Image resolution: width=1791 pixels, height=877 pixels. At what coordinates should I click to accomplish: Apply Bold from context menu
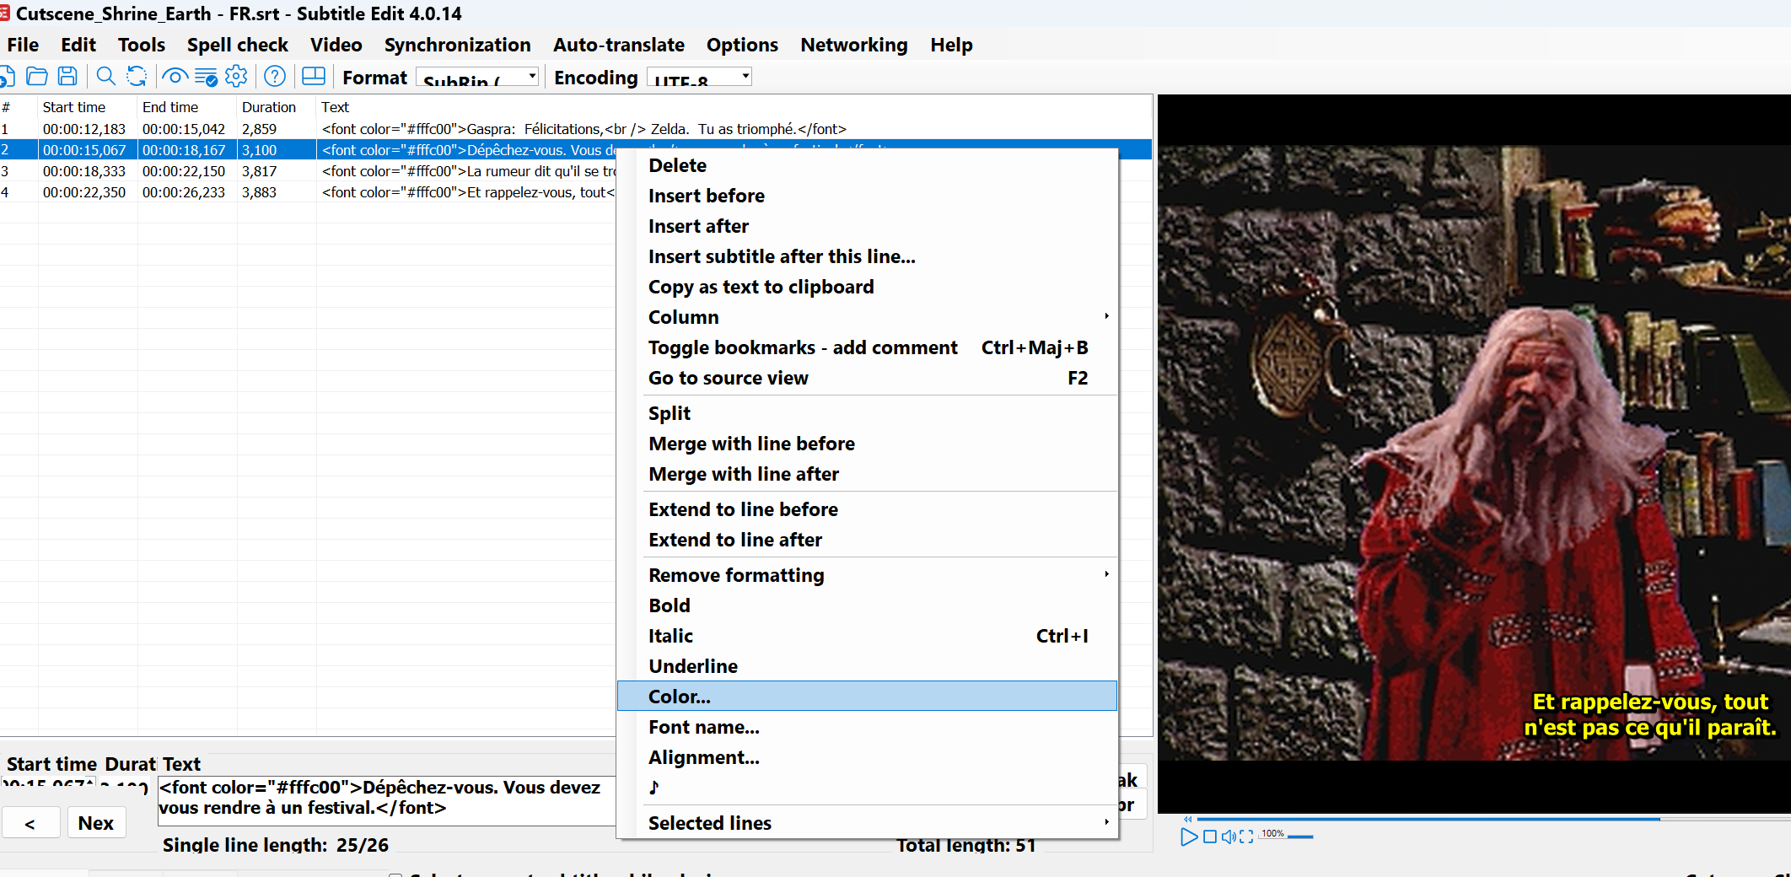tap(867, 605)
